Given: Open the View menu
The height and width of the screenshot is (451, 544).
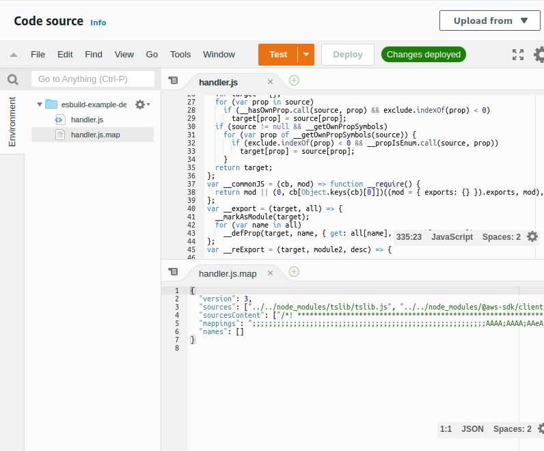Looking at the screenshot, I should pyautogui.click(x=124, y=55).
